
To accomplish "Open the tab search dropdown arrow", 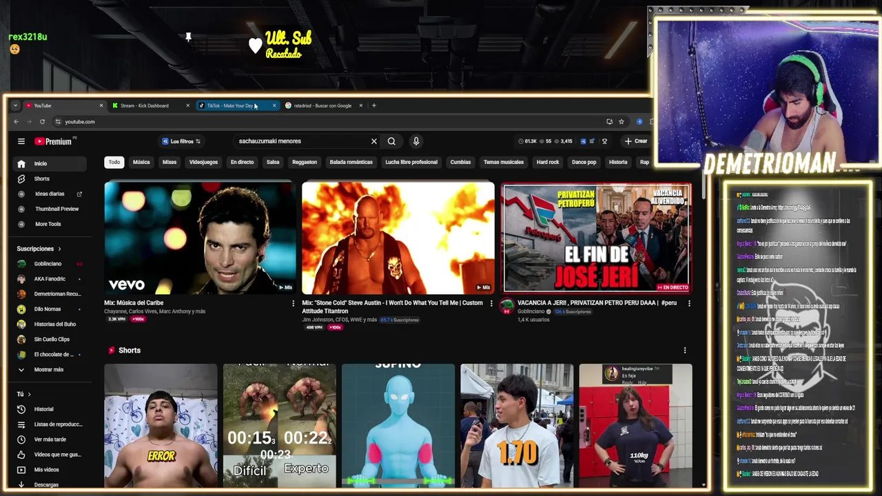I will [x=15, y=105].
